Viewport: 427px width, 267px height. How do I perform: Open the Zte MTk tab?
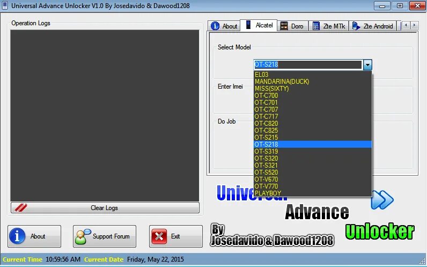(x=329, y=26)
